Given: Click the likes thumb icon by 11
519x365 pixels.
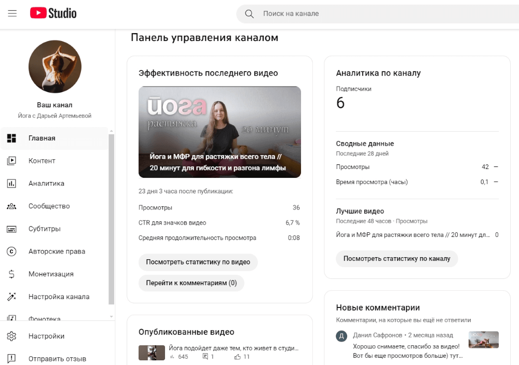Looking at the screenshot, I should coord(237,357).
